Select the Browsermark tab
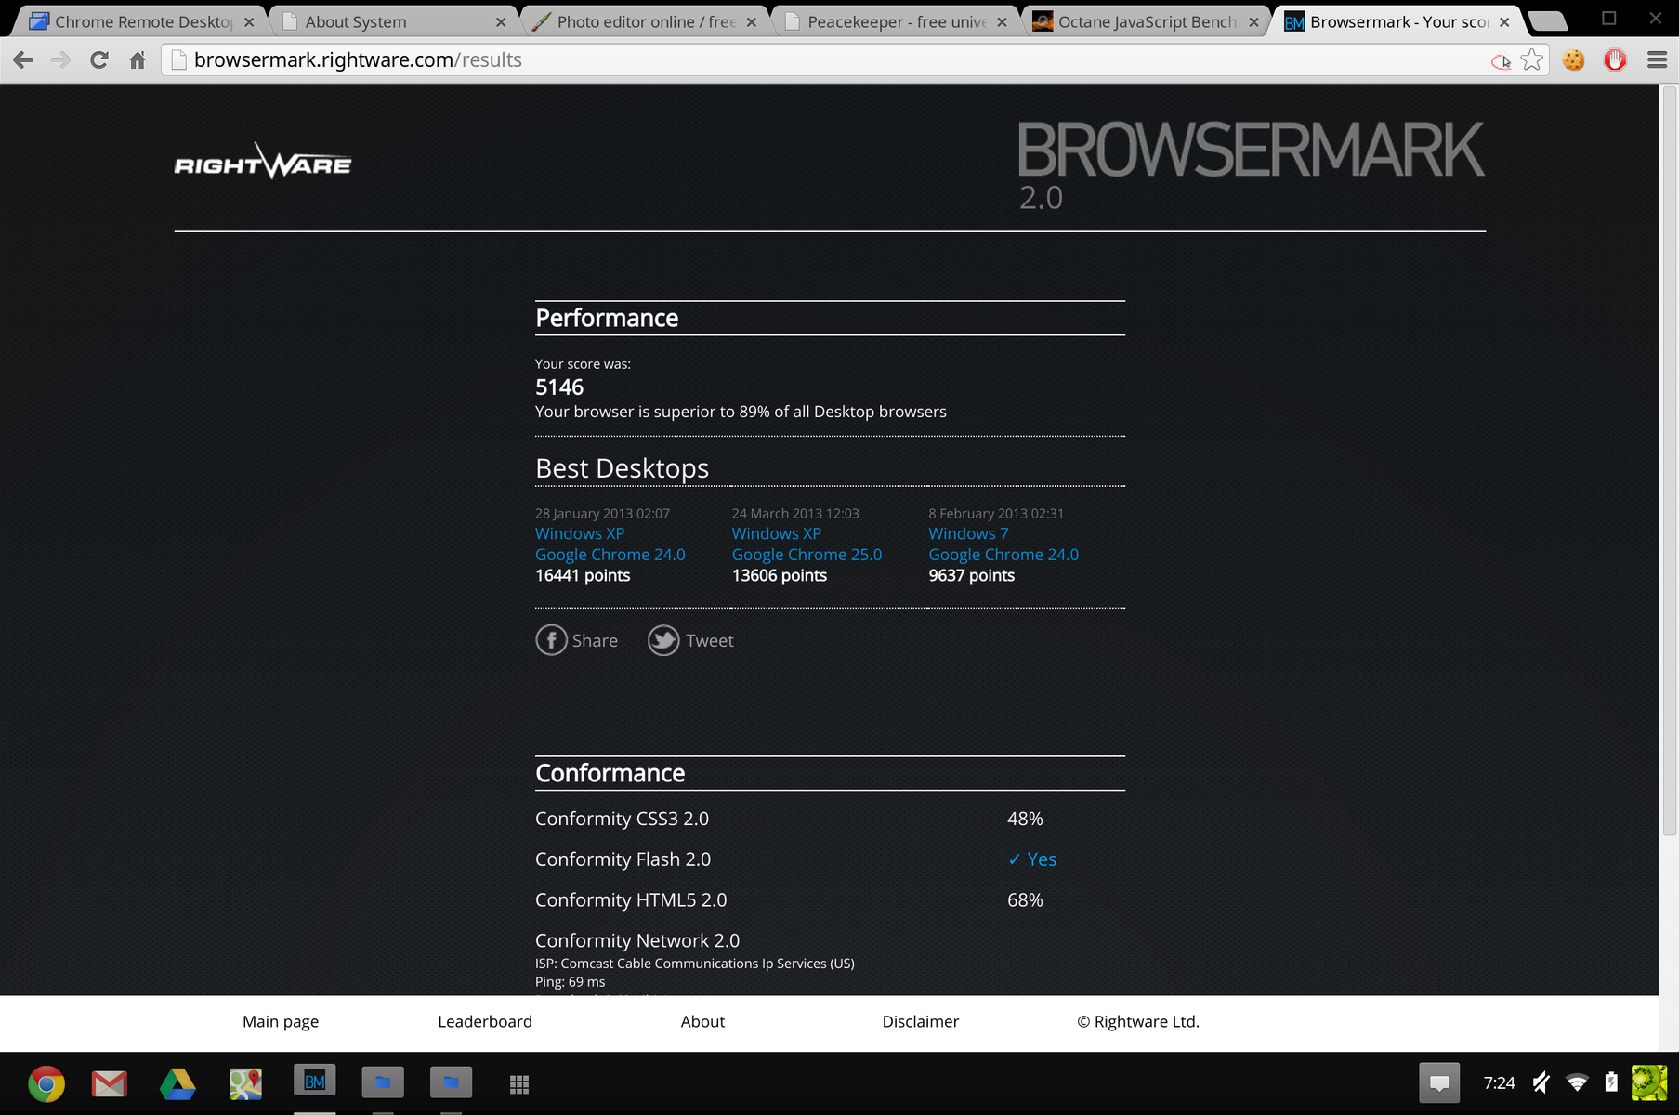1679x1115 pixels. point(1398,21)
